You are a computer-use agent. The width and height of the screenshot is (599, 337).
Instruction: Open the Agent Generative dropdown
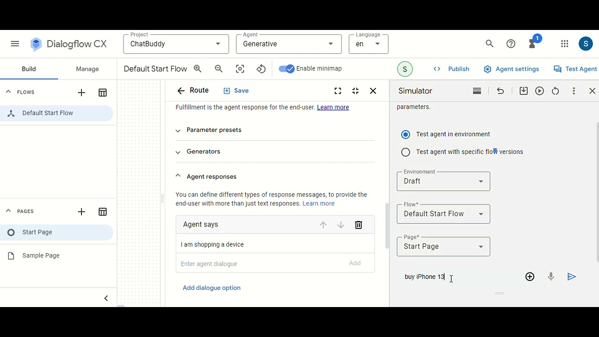pos(289,44)
